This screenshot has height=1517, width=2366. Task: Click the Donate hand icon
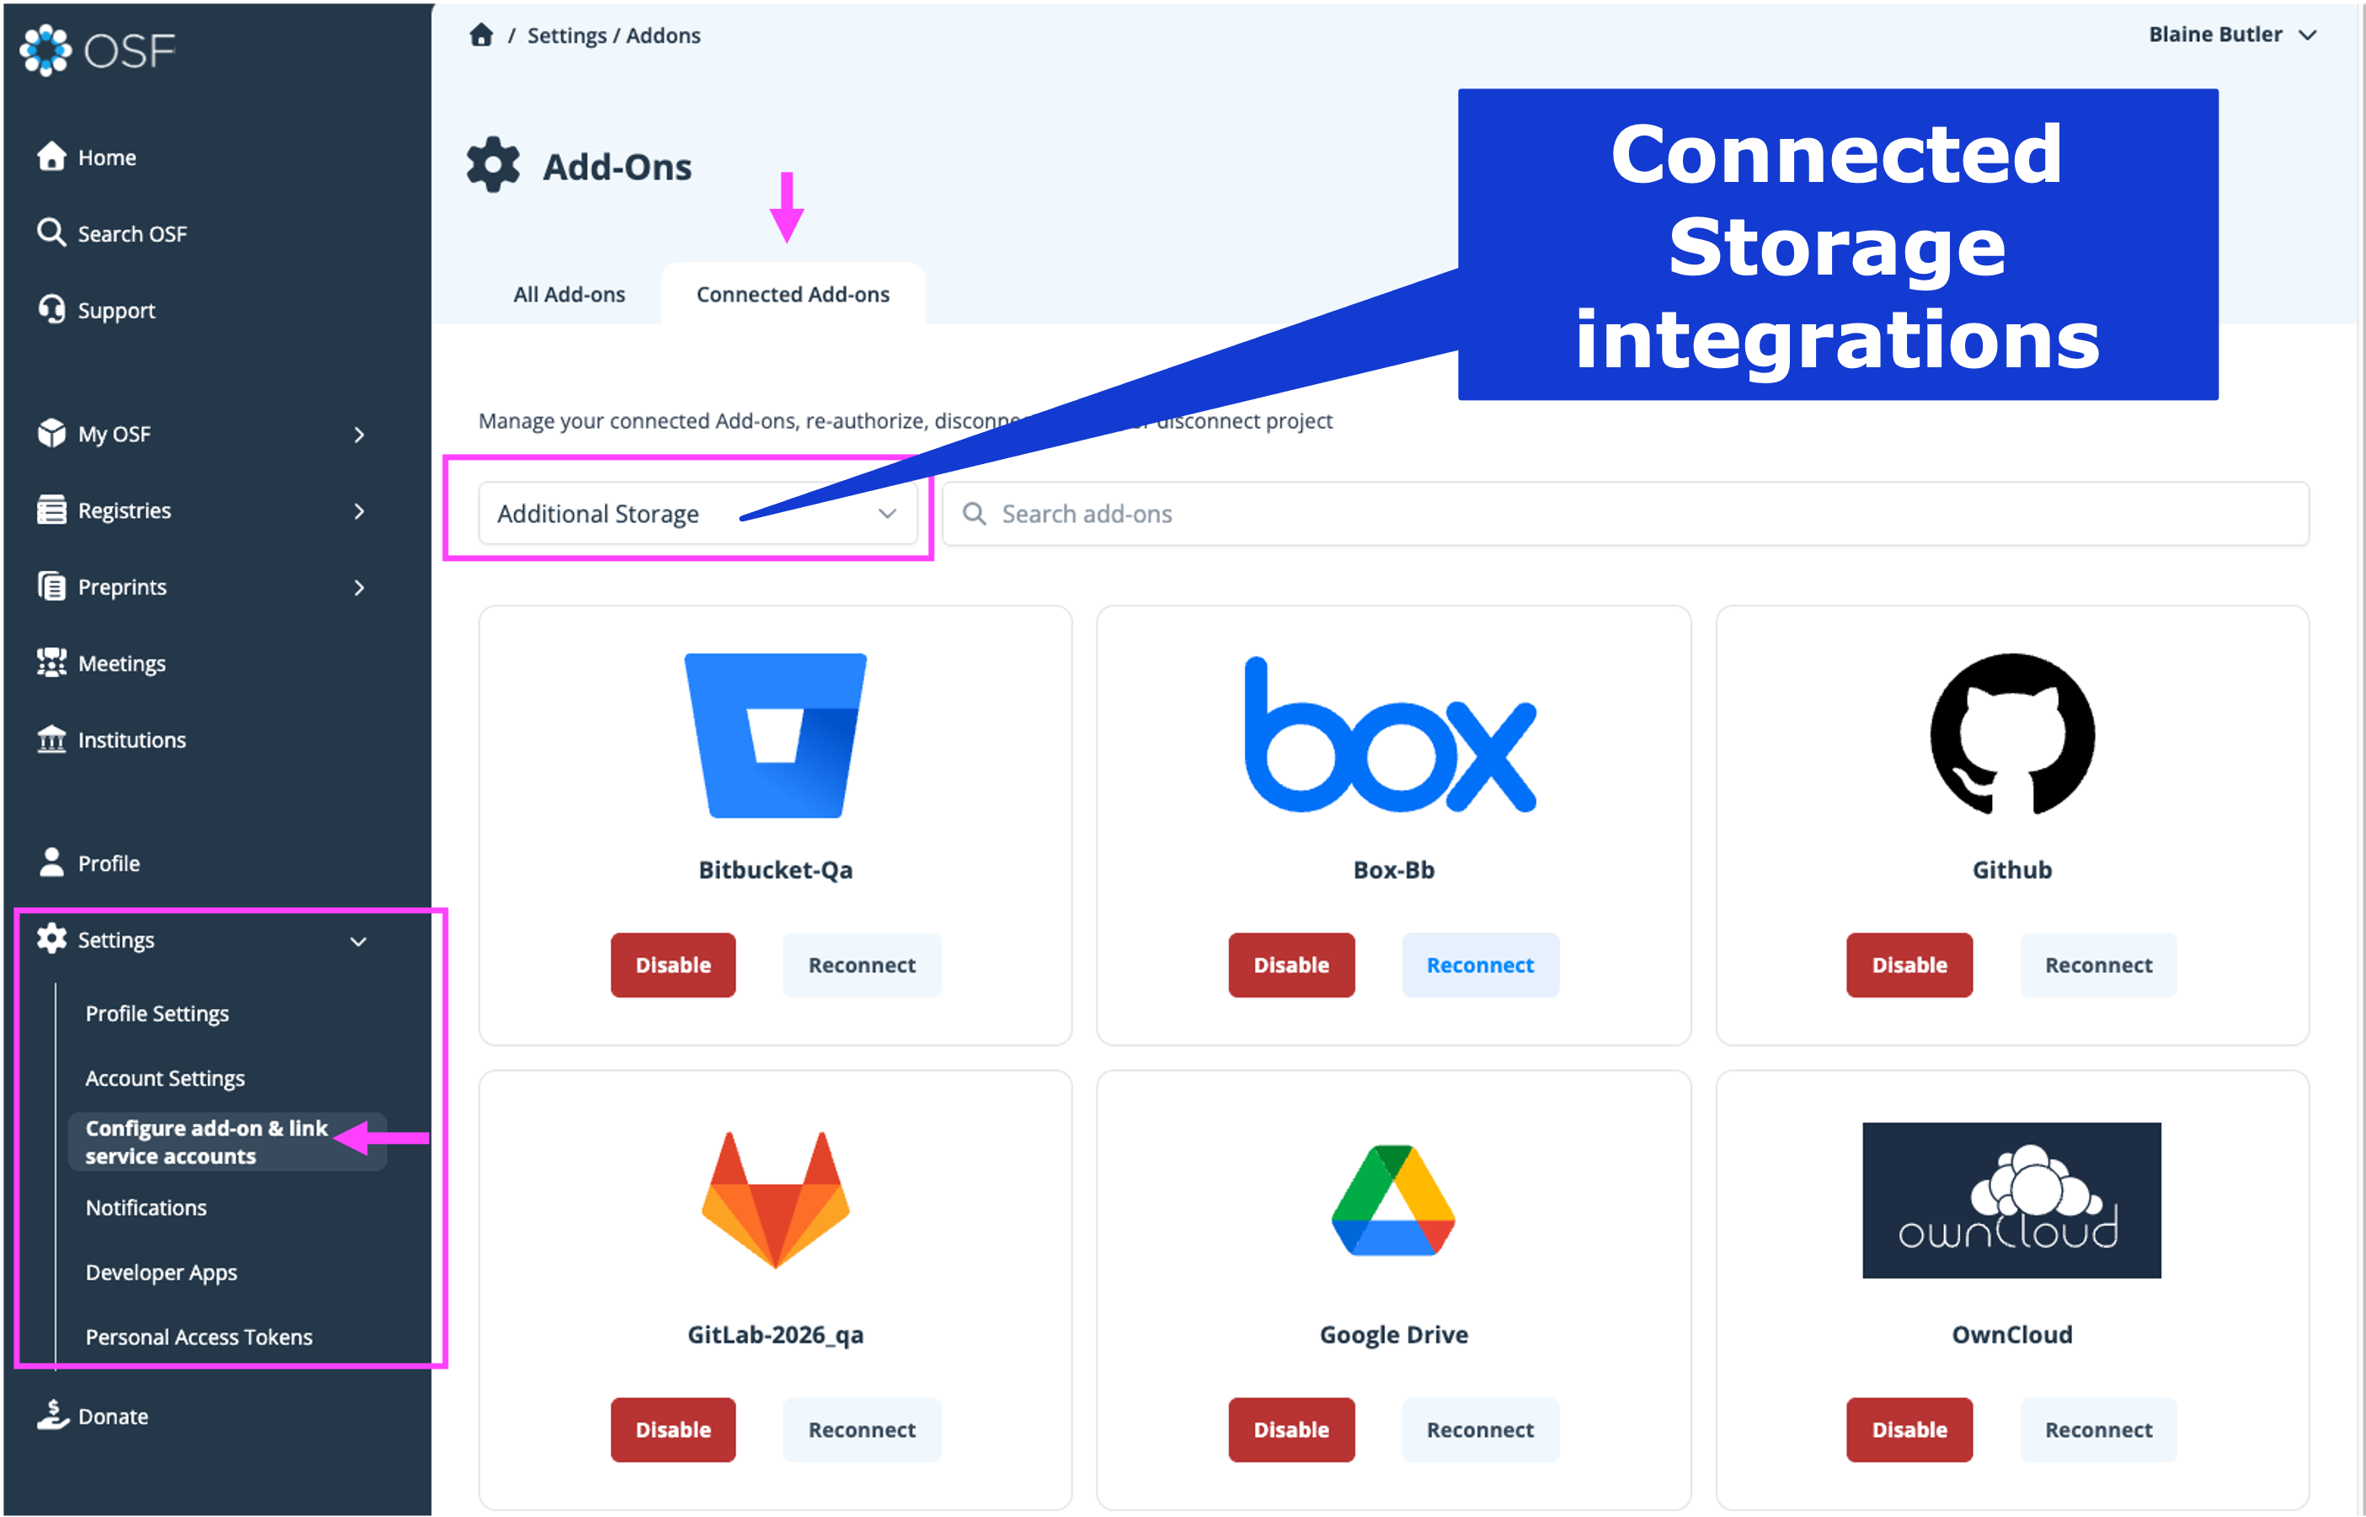point(52,1416)
